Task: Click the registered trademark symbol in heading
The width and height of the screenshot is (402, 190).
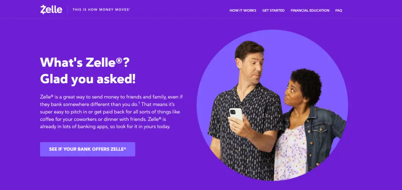Action: tap(119, 60)
